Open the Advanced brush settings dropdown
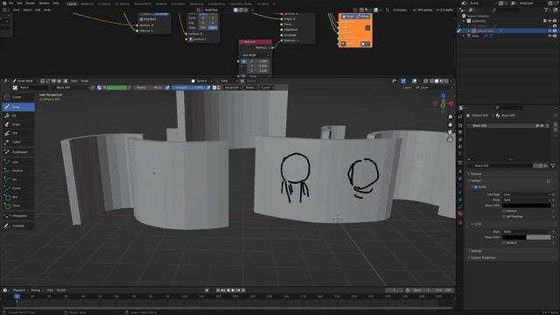Screen dimensions: 560x315 pos(233,87)
